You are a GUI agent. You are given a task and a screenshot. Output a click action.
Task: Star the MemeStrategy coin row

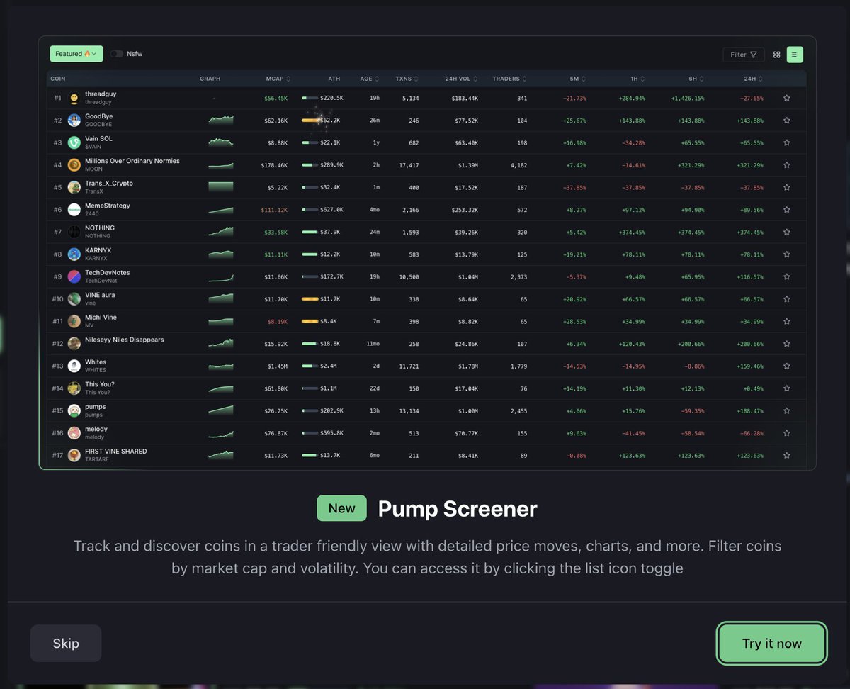coord(786,210)
